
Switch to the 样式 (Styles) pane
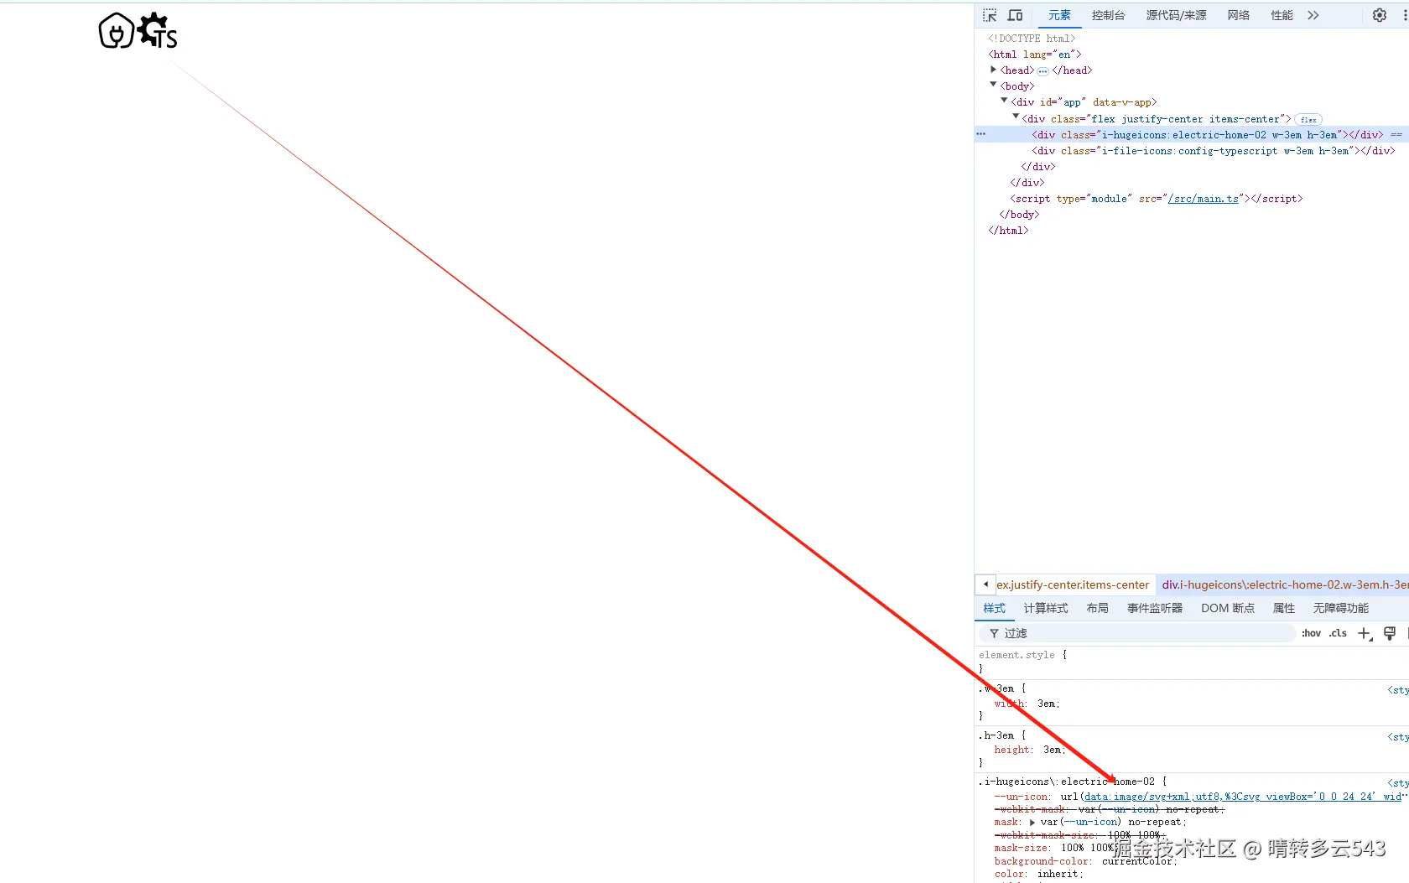[x=994, y=608]
